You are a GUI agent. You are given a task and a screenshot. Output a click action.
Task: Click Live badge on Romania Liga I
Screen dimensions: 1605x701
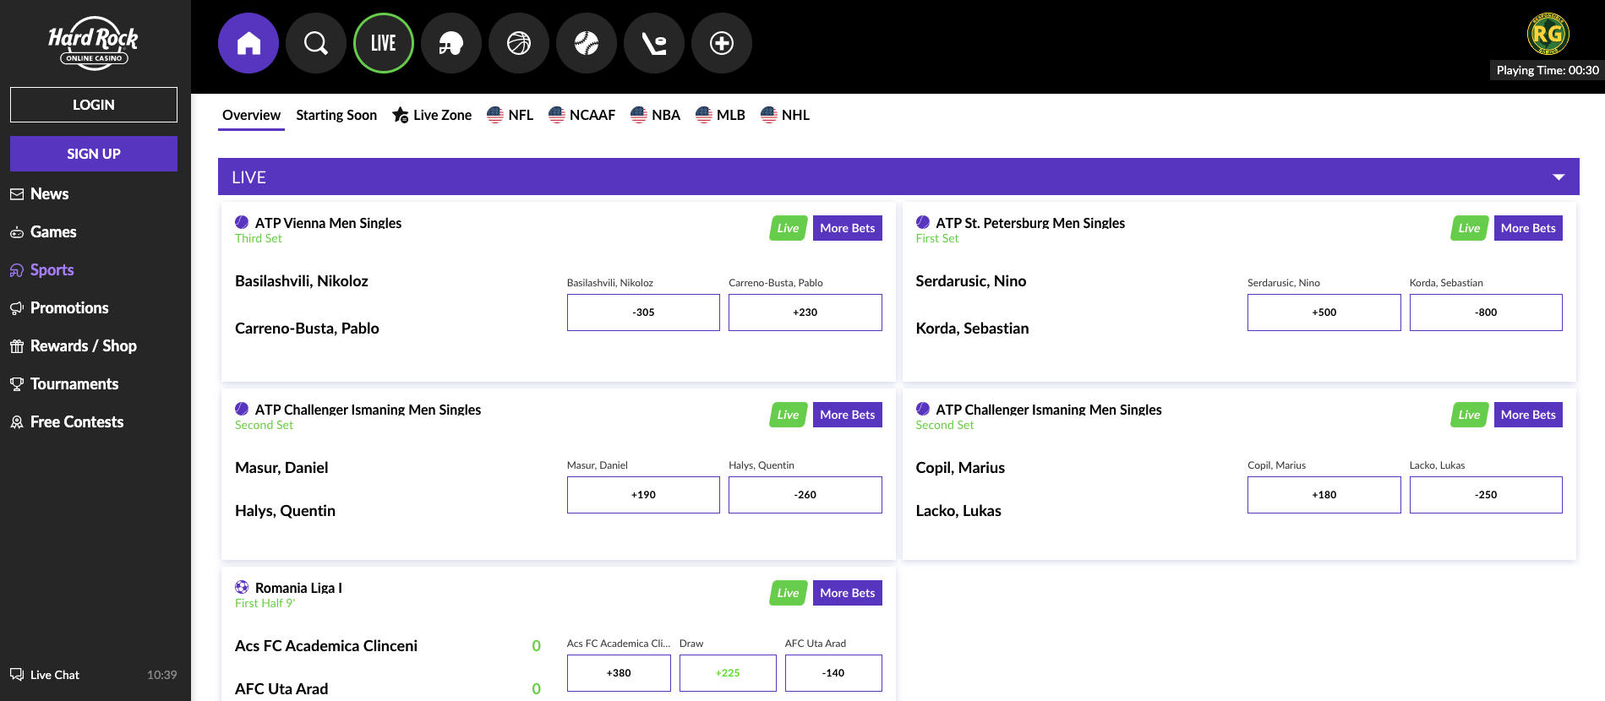(x=788, y=593)
